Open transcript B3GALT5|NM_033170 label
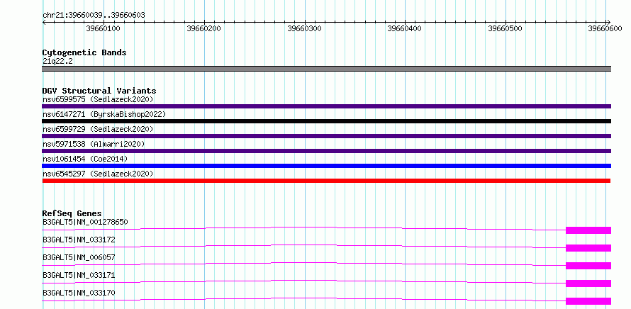The width and height of the screenshot is (631, 309). pos(79,293)
